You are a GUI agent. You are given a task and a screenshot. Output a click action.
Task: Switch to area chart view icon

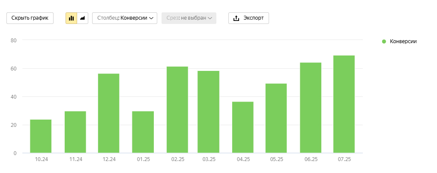pos(83,18)
